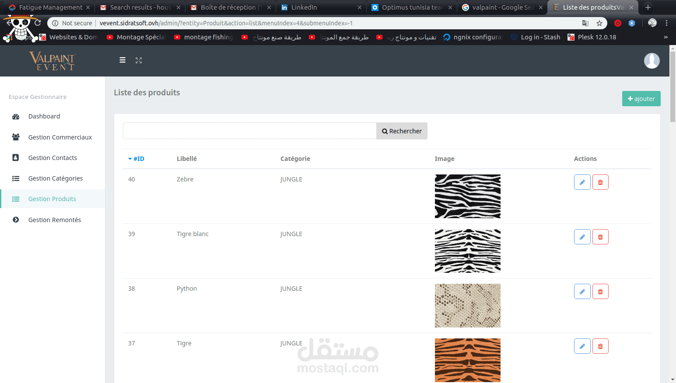Click the Rechercher search button

coord(402,131)
